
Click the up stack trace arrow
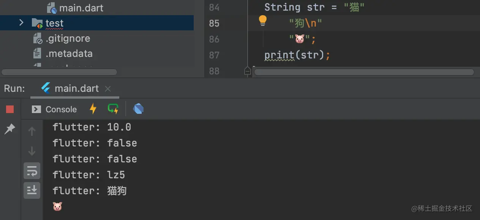32,131
